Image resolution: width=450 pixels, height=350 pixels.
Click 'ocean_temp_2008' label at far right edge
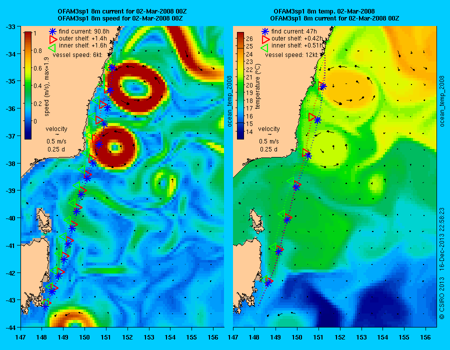[442, 101]
